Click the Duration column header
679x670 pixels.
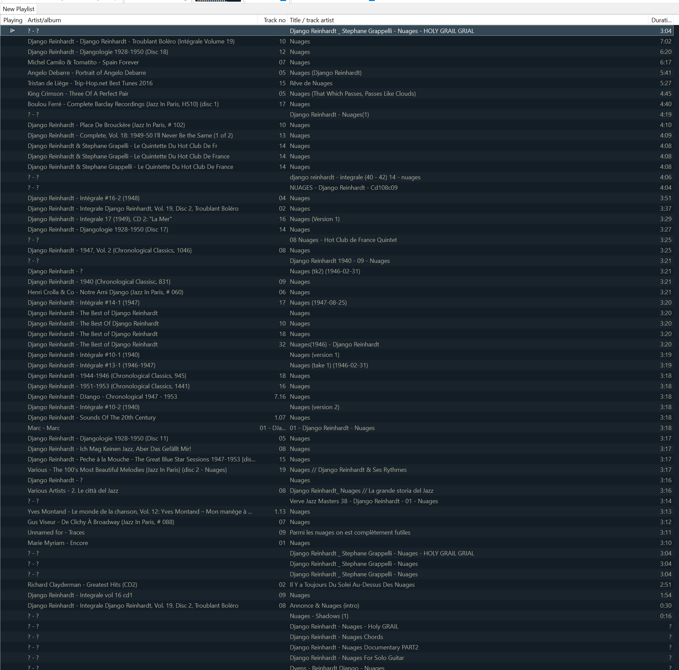point(661,20)
